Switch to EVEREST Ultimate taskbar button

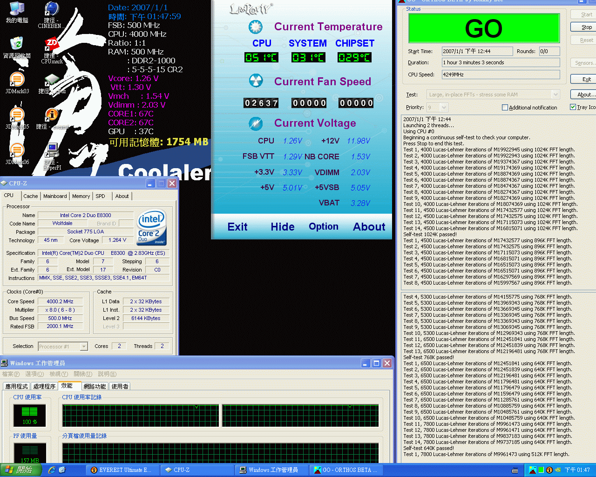[123, 470]
